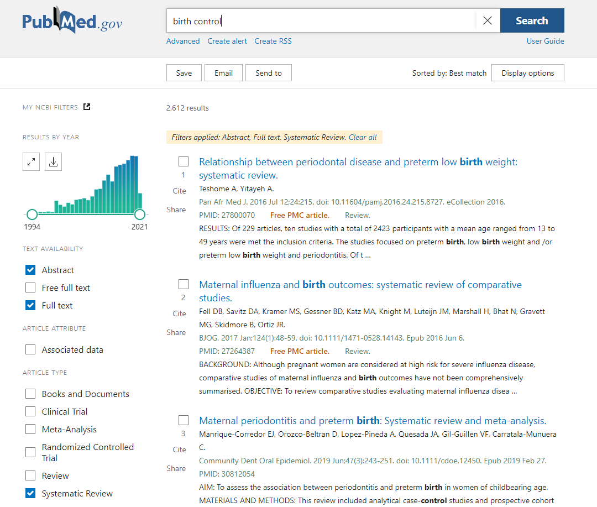Uncheck the Systematic Review filter
This screenshot has width=597, height=507.
(x=30, y=493)
